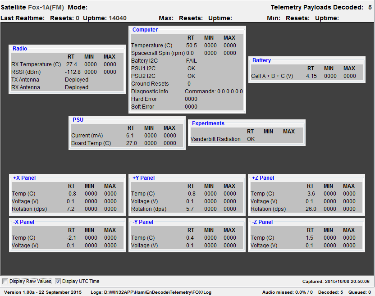The image size is (375, 296).
Task: Click RX Temperature (C) label in Radio
Action: coord(36,64)
